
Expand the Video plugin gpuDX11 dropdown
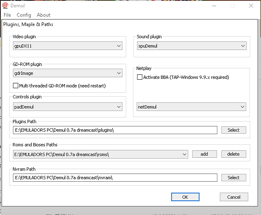click(x=68, y=46)
